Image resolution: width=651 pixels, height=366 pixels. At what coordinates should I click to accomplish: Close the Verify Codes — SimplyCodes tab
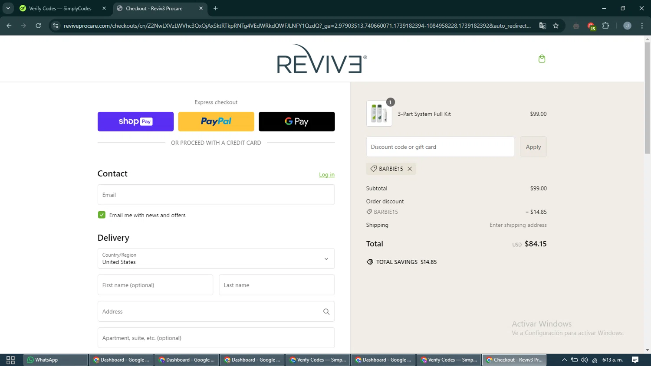pos(104,8)
